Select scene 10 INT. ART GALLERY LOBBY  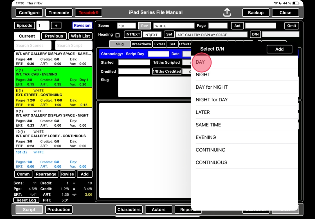point(53,138)
